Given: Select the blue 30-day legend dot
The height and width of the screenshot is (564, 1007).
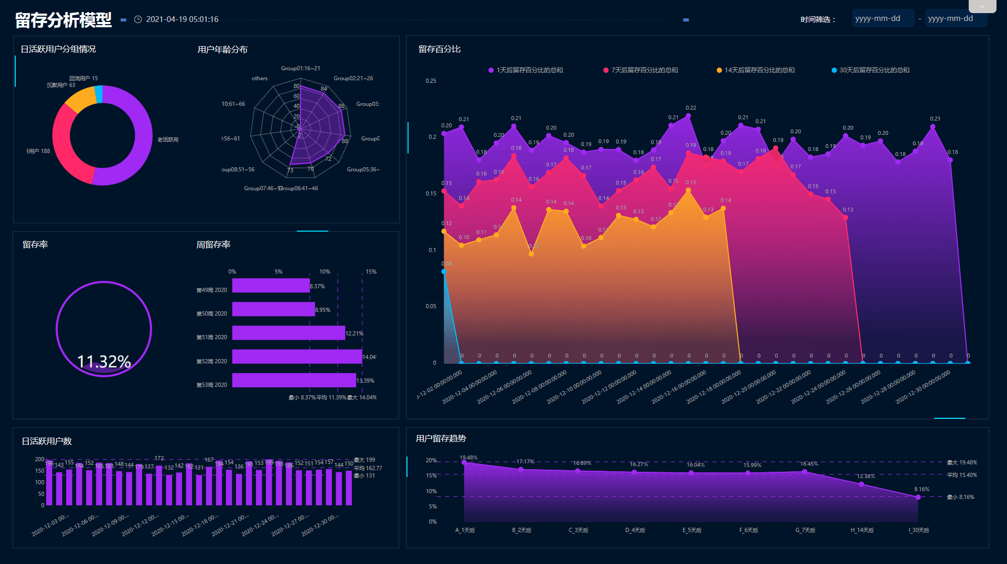Looking at the screenshot, I should point(834,70).
